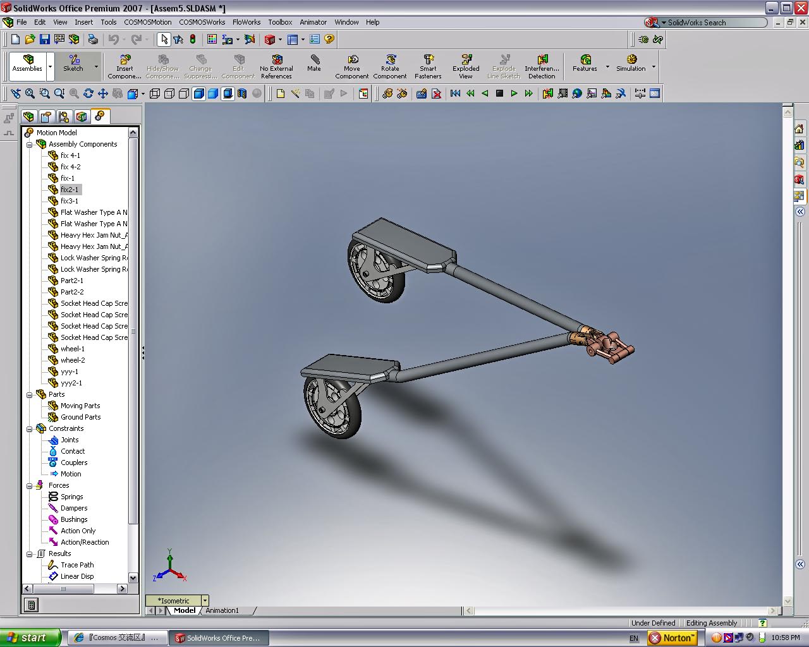Select the Zoom to Area tool
Viewport: 809px width, 647px height.
click(44, 94)
